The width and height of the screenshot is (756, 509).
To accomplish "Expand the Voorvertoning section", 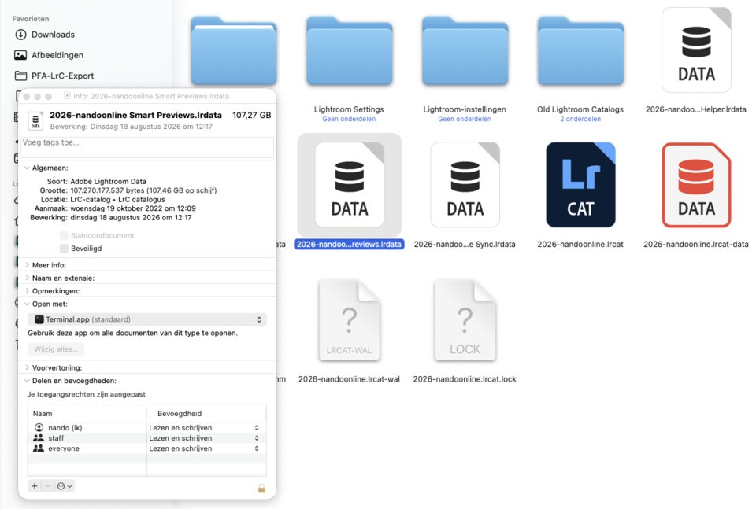I will pyautogui.click(x=27, y=368).
